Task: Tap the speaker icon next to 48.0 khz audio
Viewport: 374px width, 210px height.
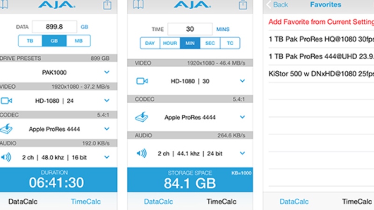Action: click(6, 157)
